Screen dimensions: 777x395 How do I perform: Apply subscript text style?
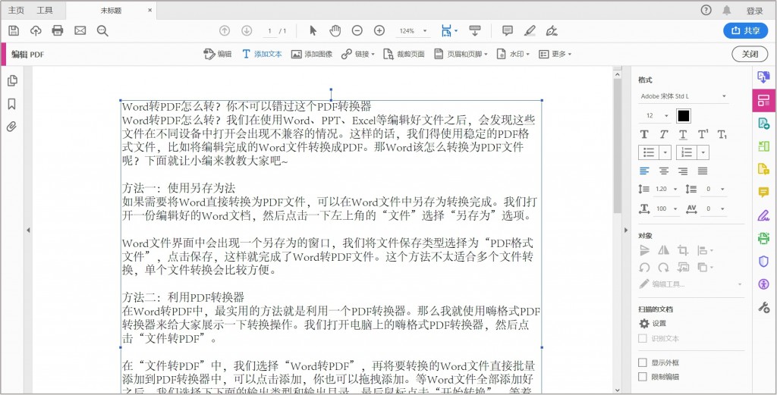coord(722,134)
